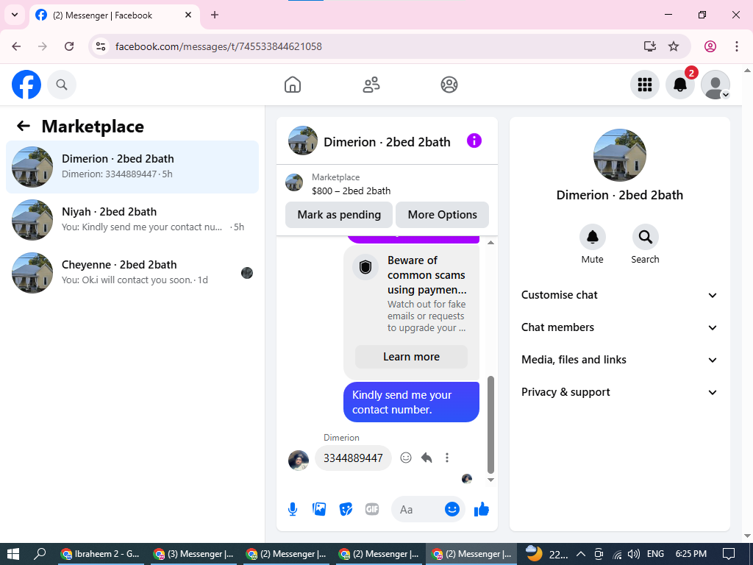Send a voice clip microphone icon
This screenshot has width=753, height=565.
pos(293,509)
